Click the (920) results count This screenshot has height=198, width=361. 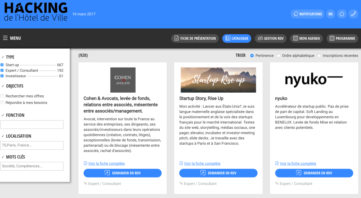(x=83, y=55)
